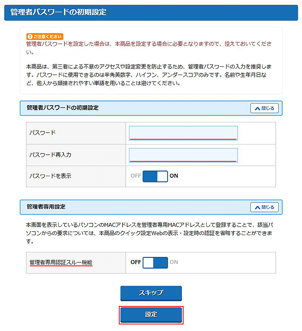302x331 pixels.
Task: Click the blue page title bar
Action: (151, 12)
